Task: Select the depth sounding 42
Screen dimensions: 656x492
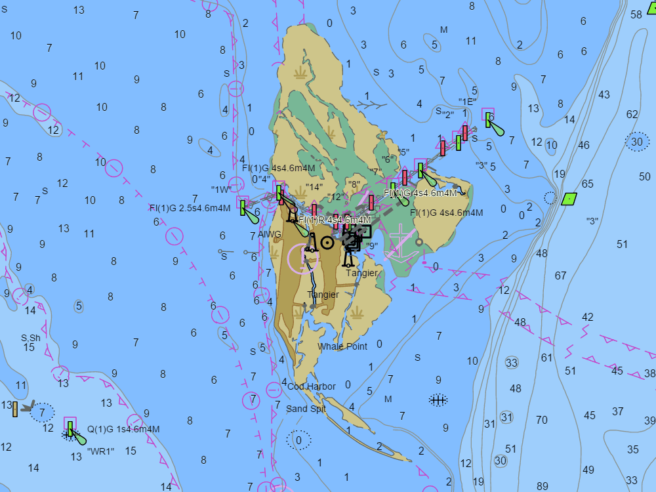Action: (x=587, y=317)
